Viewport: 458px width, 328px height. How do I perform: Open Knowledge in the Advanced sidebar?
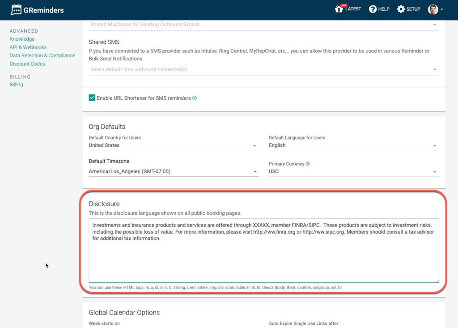[22, 39]
